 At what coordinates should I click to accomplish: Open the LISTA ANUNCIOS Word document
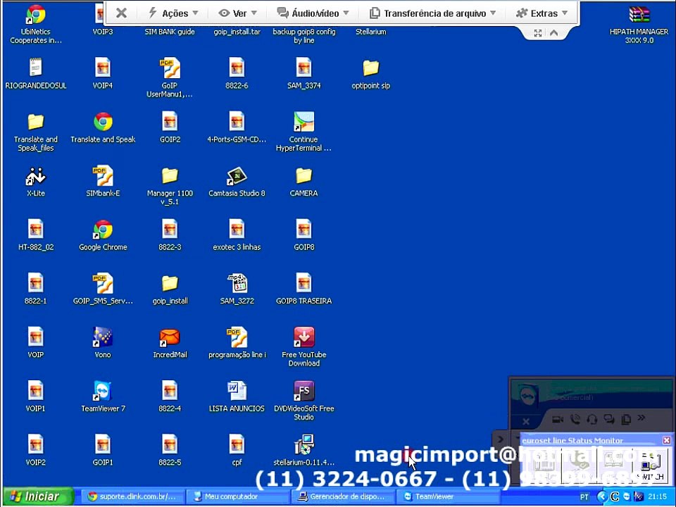237,392
